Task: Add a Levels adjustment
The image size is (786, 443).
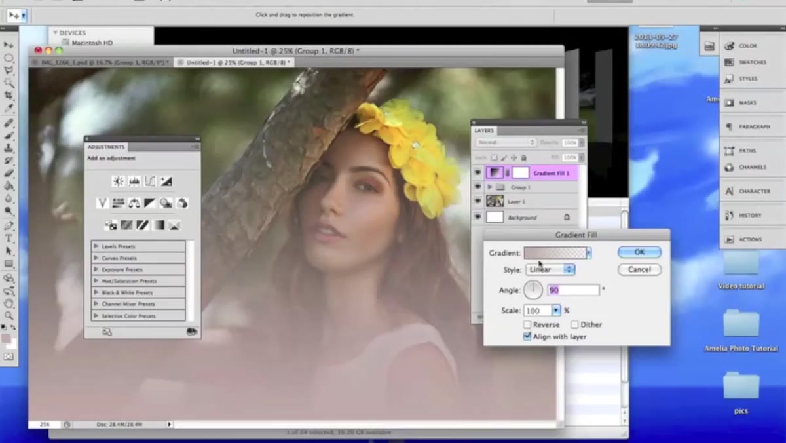Action: coord(134,182)
